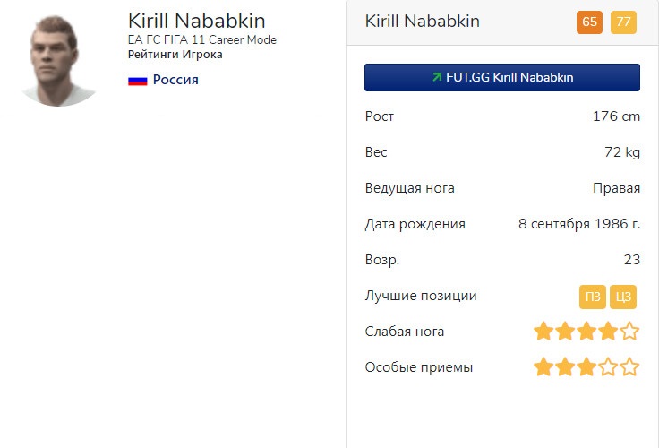Image resolution: width=659 pixels, height=448 pixels.
Task: Click the fourth empty star in Особые приемы
Action: click(x=609, y=367)
